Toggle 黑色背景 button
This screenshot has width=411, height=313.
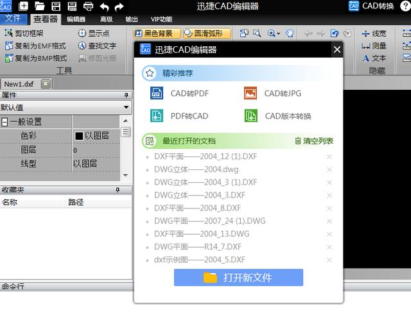157,33
